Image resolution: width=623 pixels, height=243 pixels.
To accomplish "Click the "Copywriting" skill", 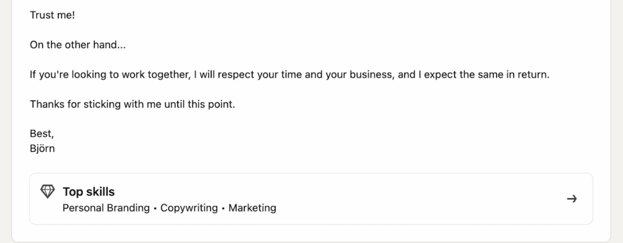I will pos(189,208).
